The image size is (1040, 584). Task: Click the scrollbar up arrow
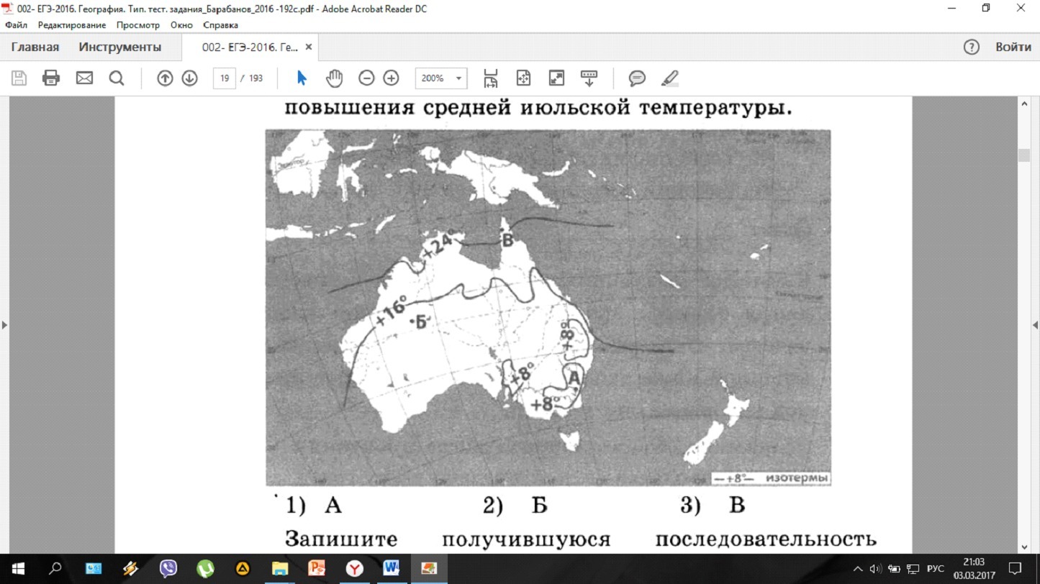[1024, 104]
